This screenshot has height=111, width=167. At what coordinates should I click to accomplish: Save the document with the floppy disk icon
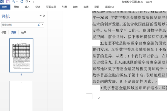tap(8, 2)
